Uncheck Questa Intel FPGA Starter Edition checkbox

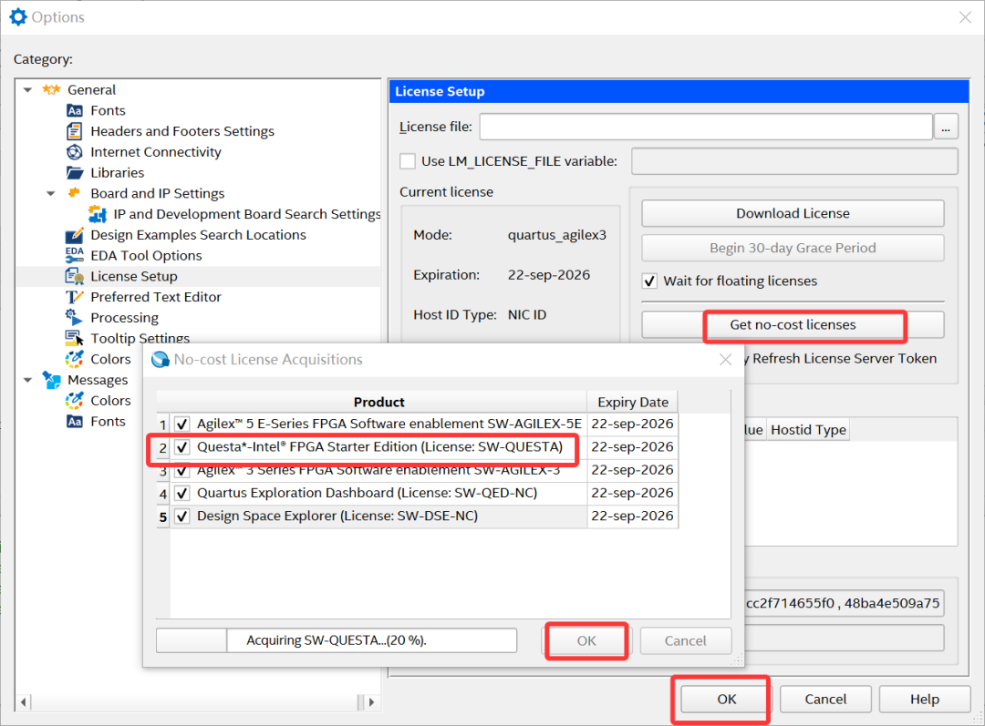pyautogui.click(x=182, y=447)
